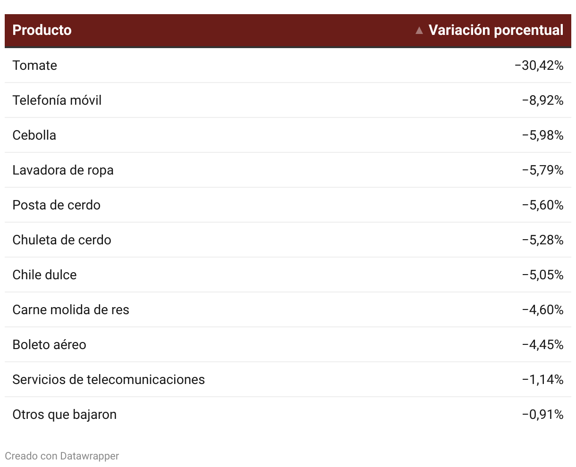Select the Chile dulce row

pos(288,275)
